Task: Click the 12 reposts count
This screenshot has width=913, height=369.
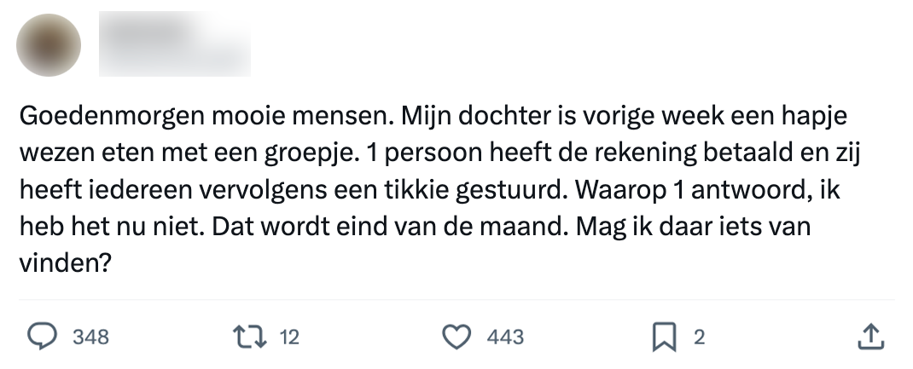Action: tap(289, 337)
